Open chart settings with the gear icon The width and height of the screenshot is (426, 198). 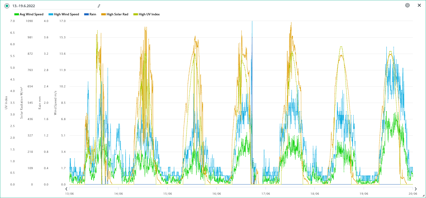[407, 5]
